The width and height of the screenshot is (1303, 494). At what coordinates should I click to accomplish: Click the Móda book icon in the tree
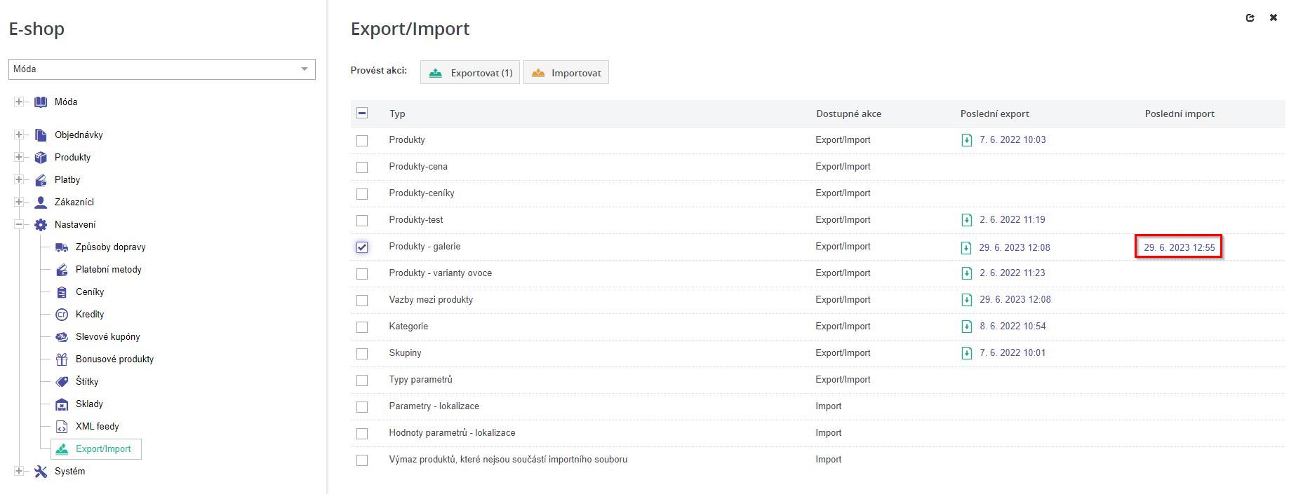pyautogui.click(x=41, y=102)
